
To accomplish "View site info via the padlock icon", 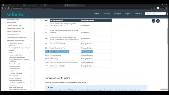I will pyautogui.click(x=12, y=8).
